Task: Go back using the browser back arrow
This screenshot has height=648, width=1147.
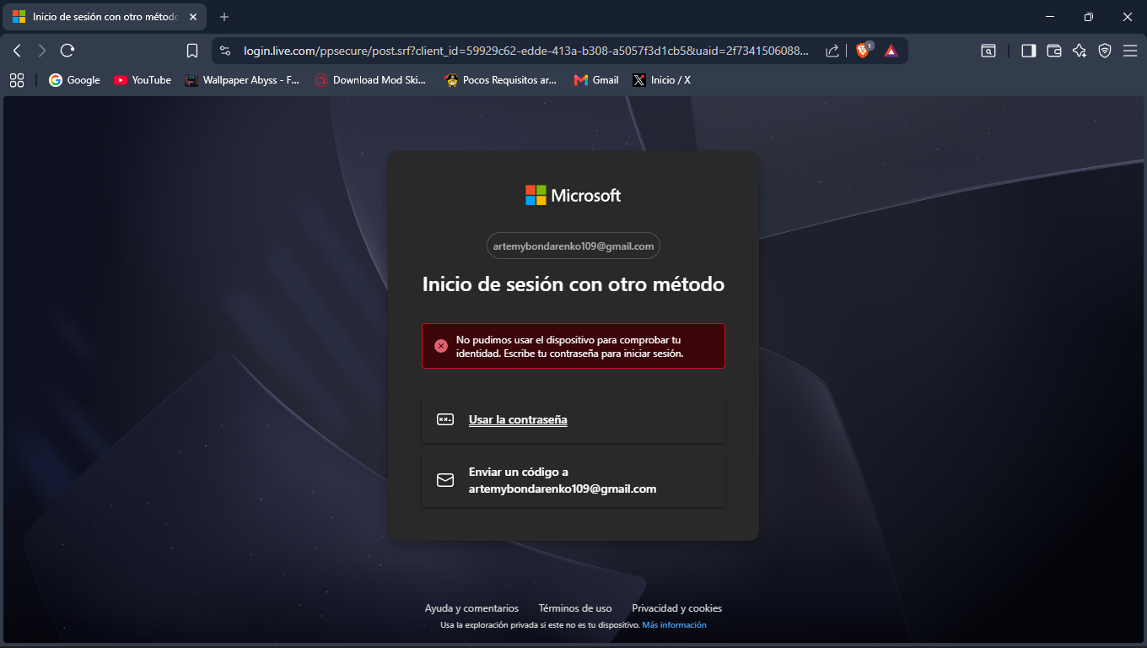Action: [x=17, y=51]
